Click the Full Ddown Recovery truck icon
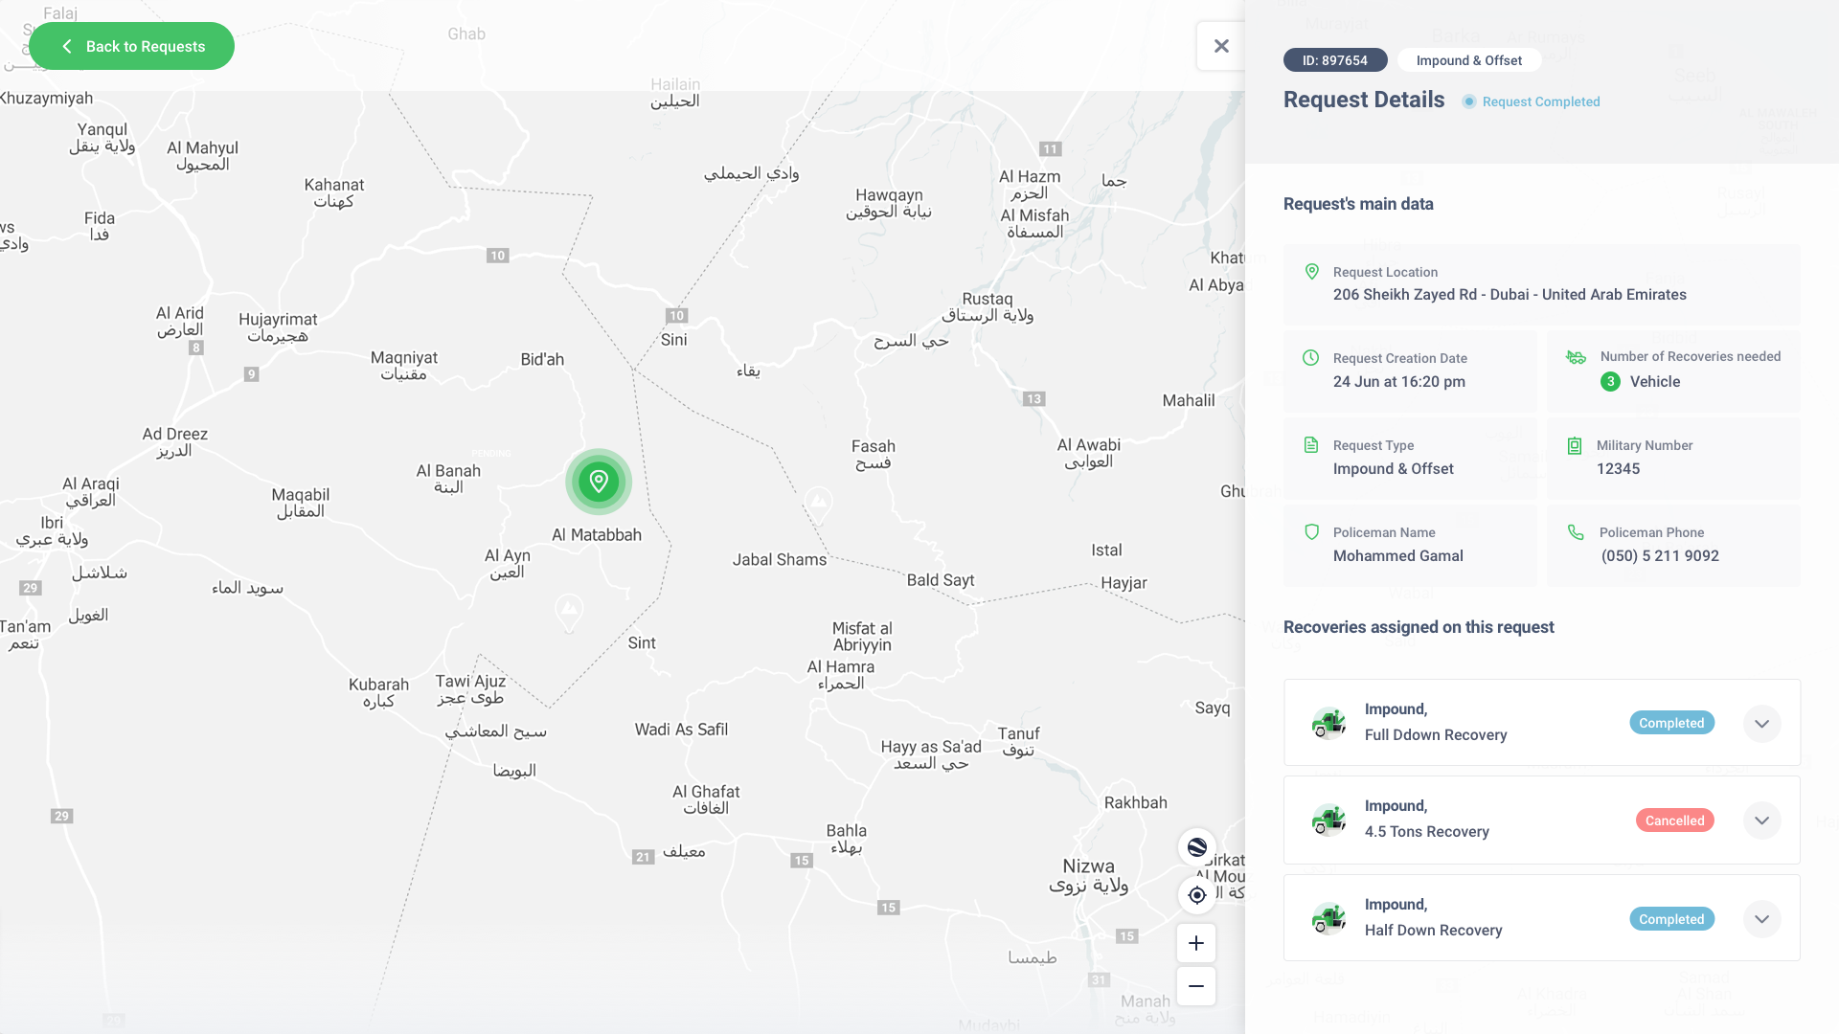 point(1329,723)
